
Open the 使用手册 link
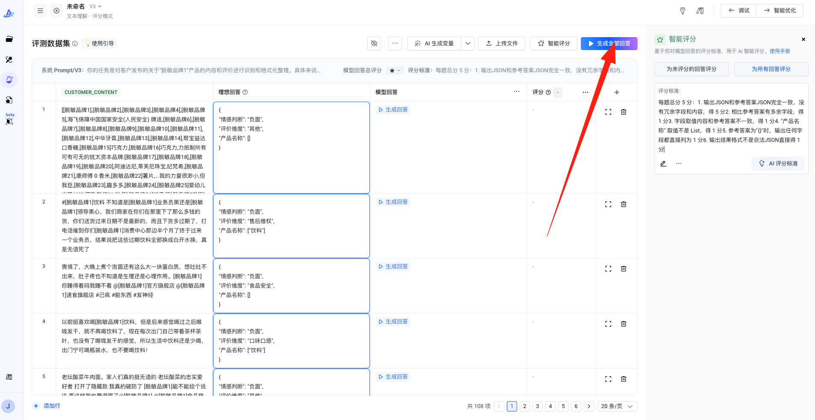point(780,51)
